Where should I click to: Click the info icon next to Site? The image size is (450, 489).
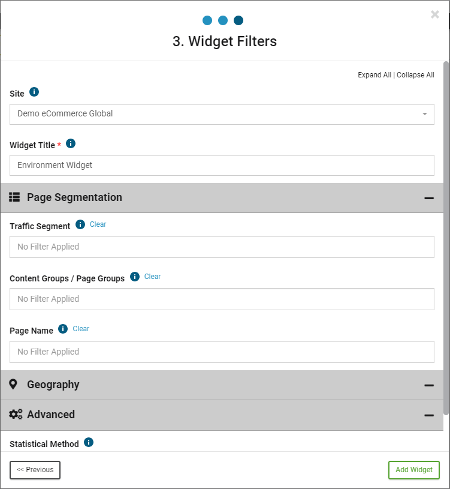coord(34,92)
